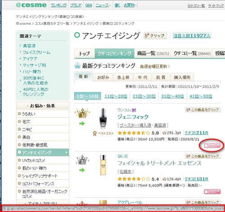Click the コスメ美容カテゴリ一覧 breadcrumb
Screen dimensions: 225x212
click(x=52, y=23)
